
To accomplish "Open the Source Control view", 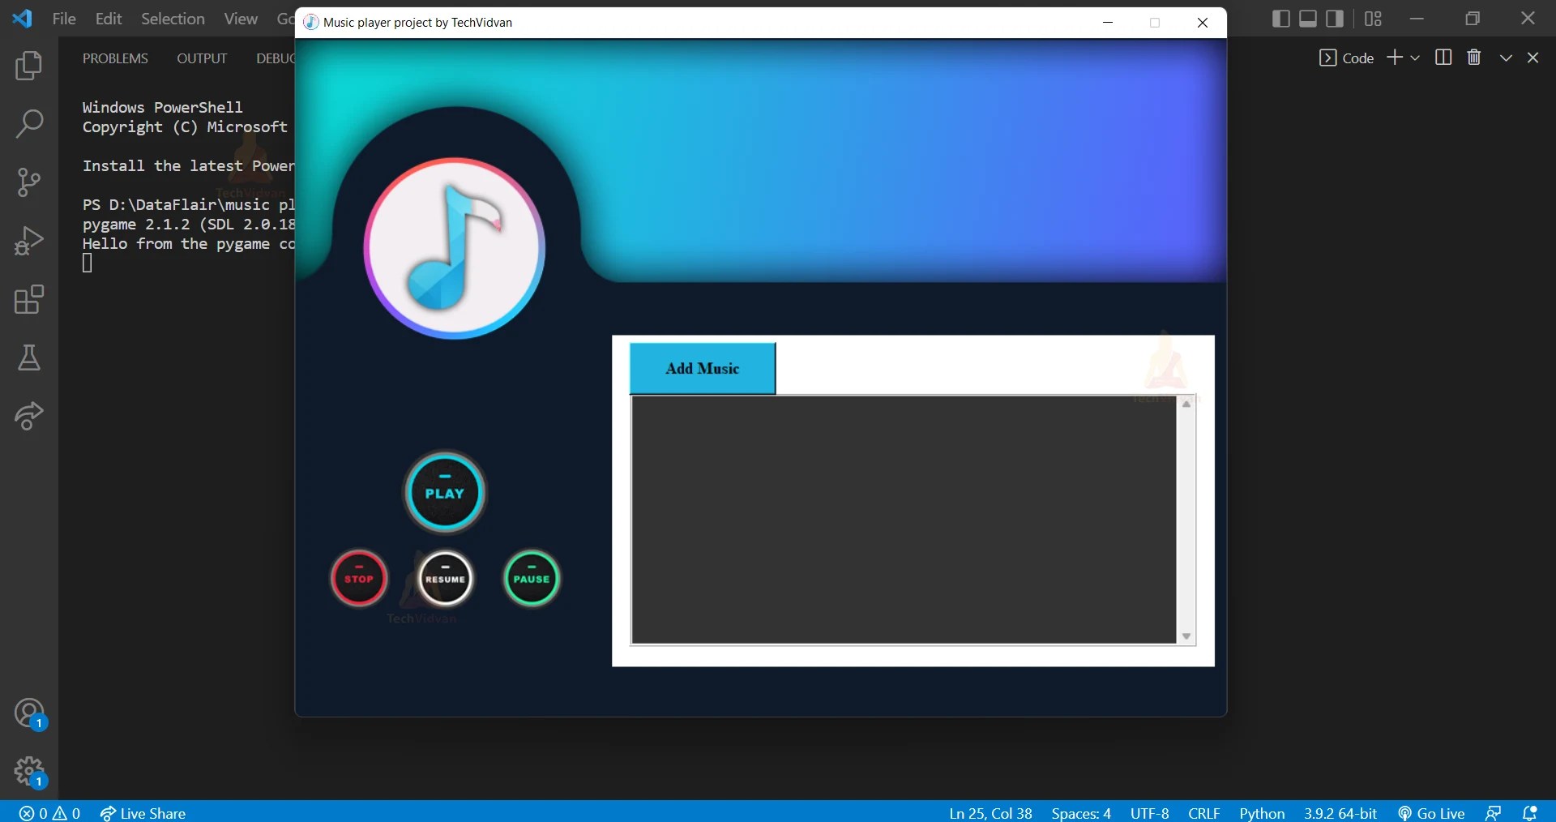I will pyautogui.click(x=29, y=182).
